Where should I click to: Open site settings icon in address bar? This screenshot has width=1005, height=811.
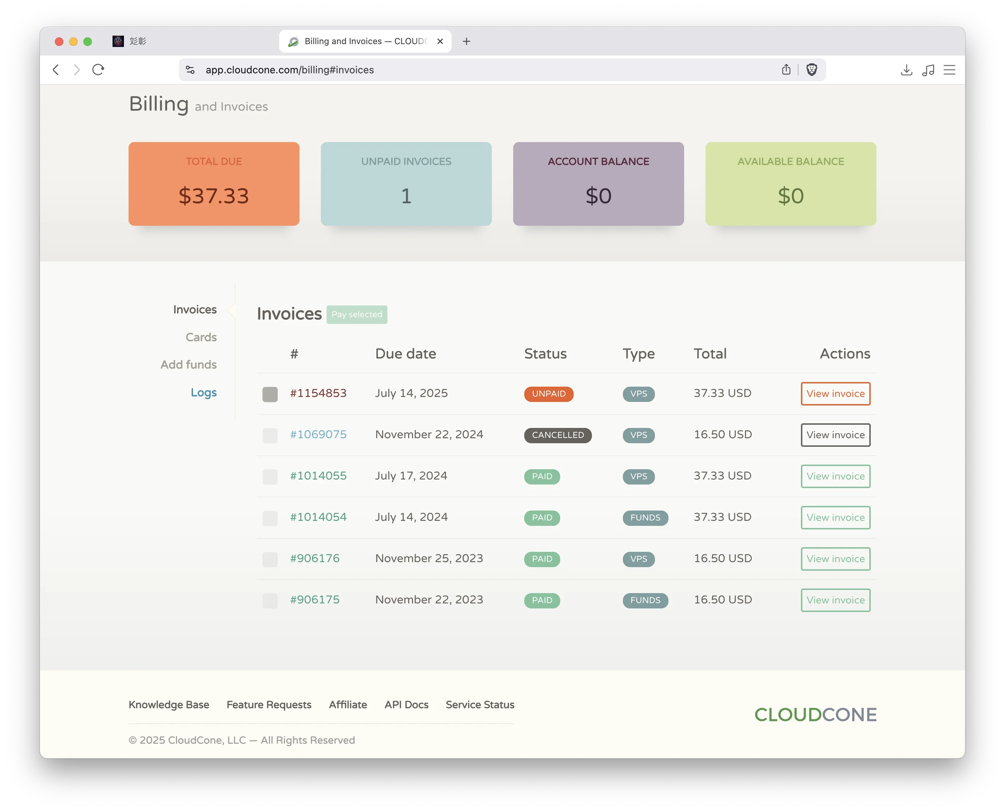(x=190, y=70)
